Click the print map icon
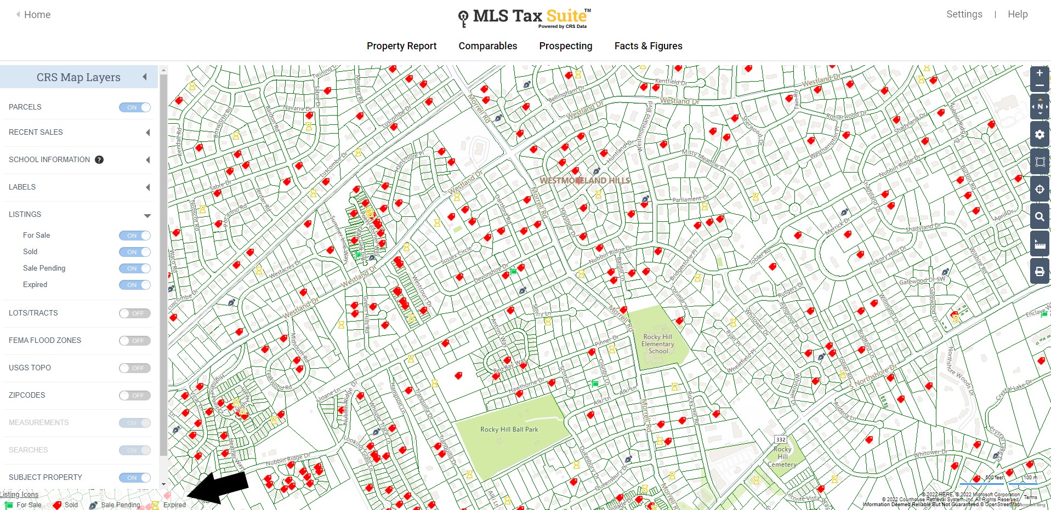The width and height of the screenshot is (1051, 510). (x=1039, y=271)
